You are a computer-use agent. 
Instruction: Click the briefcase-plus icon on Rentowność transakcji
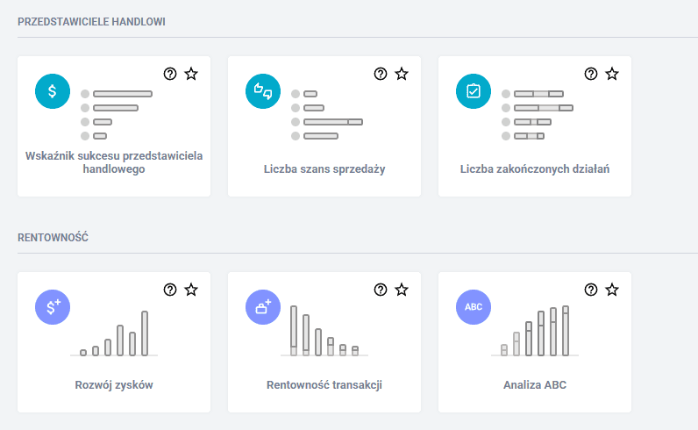click(x=263, y=307)
